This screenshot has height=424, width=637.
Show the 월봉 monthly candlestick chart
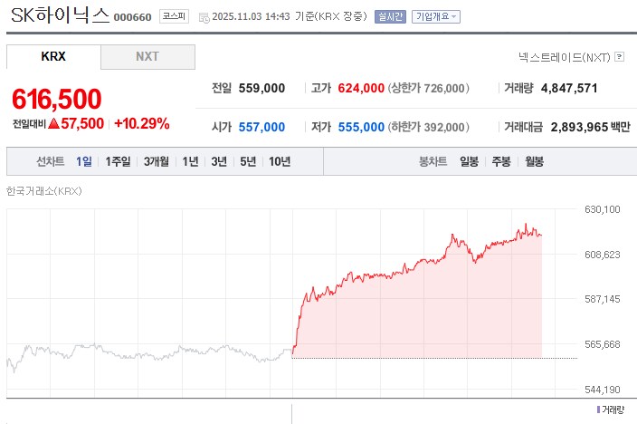(534, 161)
